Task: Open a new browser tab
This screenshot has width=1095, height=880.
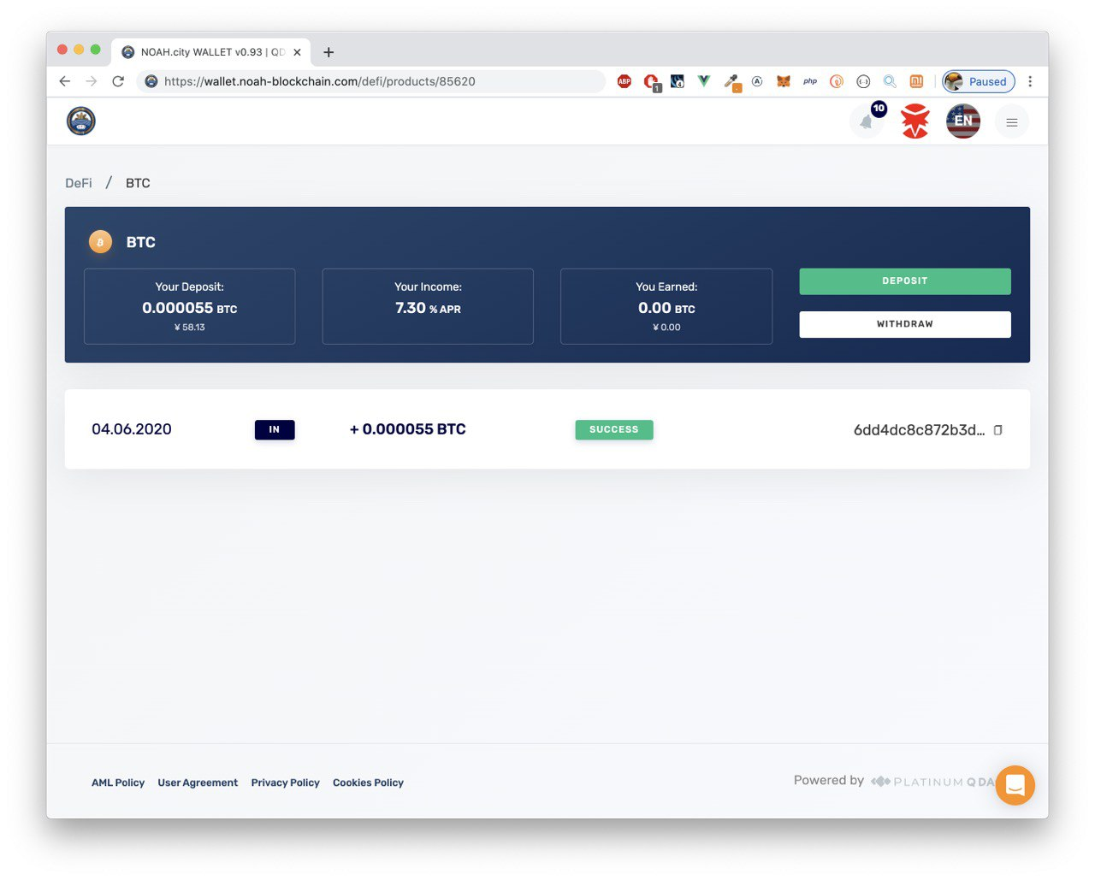Action: click(x=328, y=52)
